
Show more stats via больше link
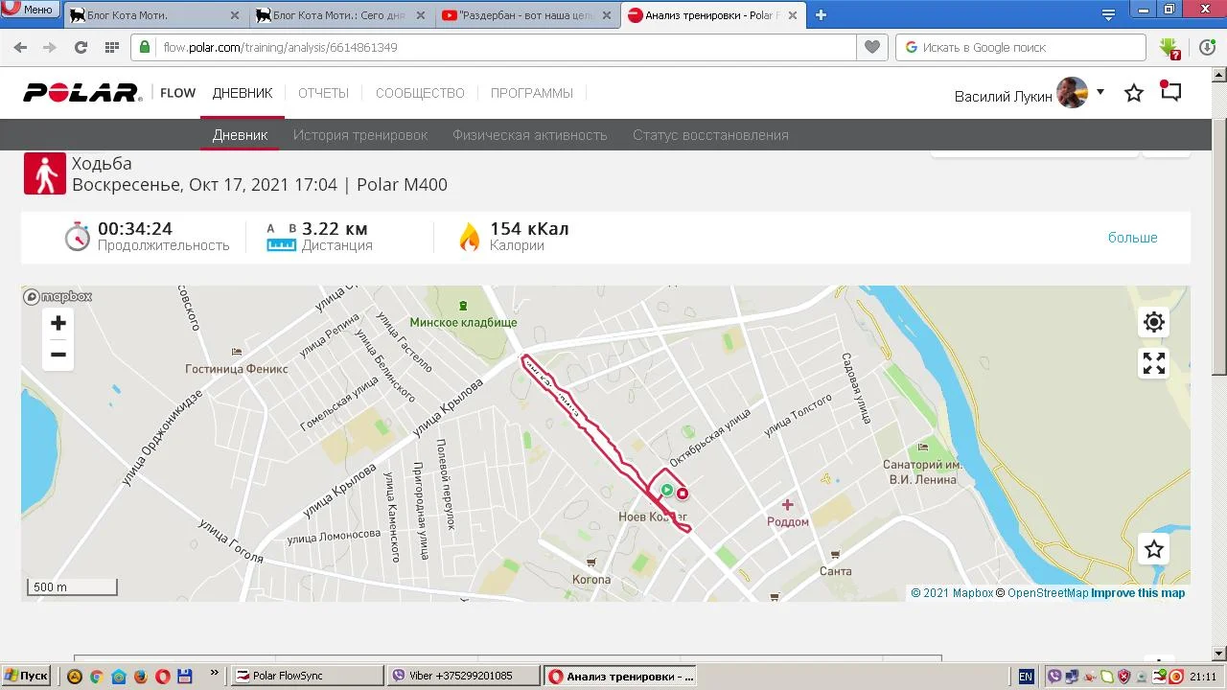[x=1133, y=238]
